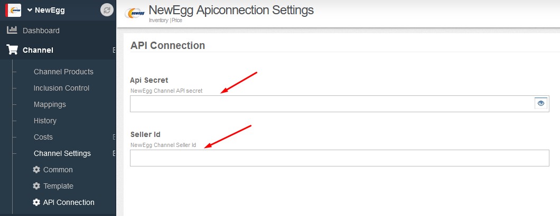Open the Mappings menu item
The width and height of the screenshot is (560, 216).
pyautogui.click(x=50, y=104)
